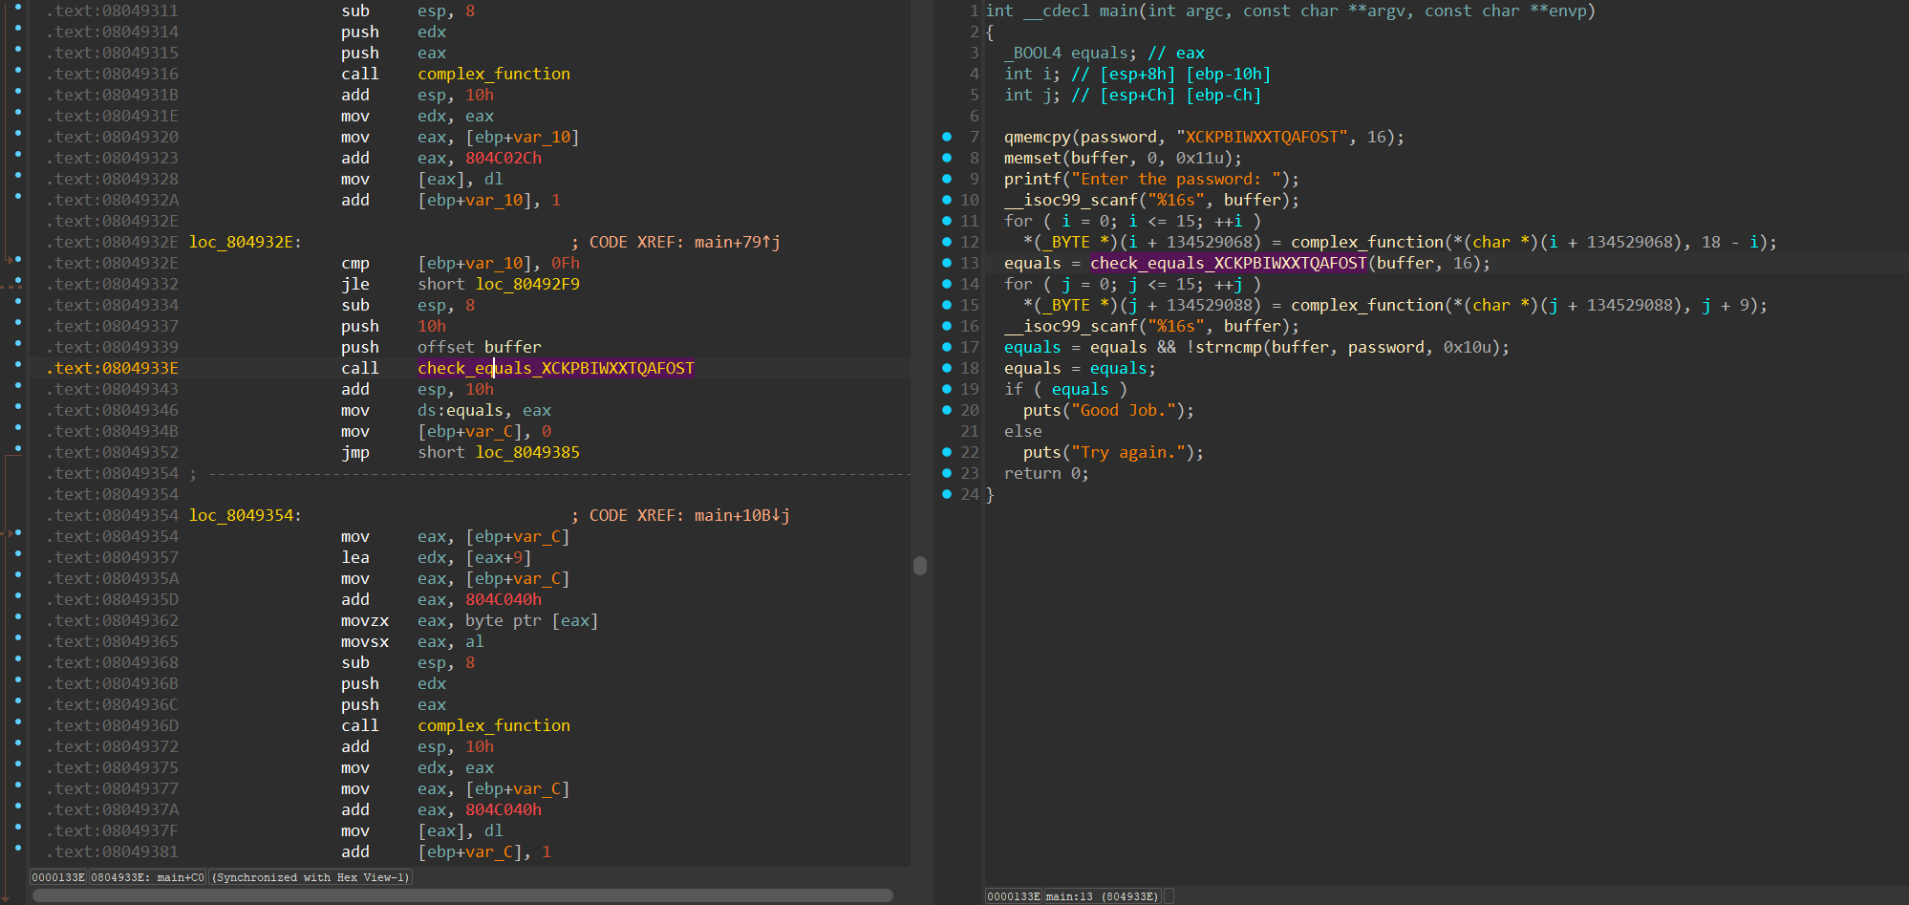
Task: Toggle breakpoint dot on pseudocode line 9
Action: 947,179
